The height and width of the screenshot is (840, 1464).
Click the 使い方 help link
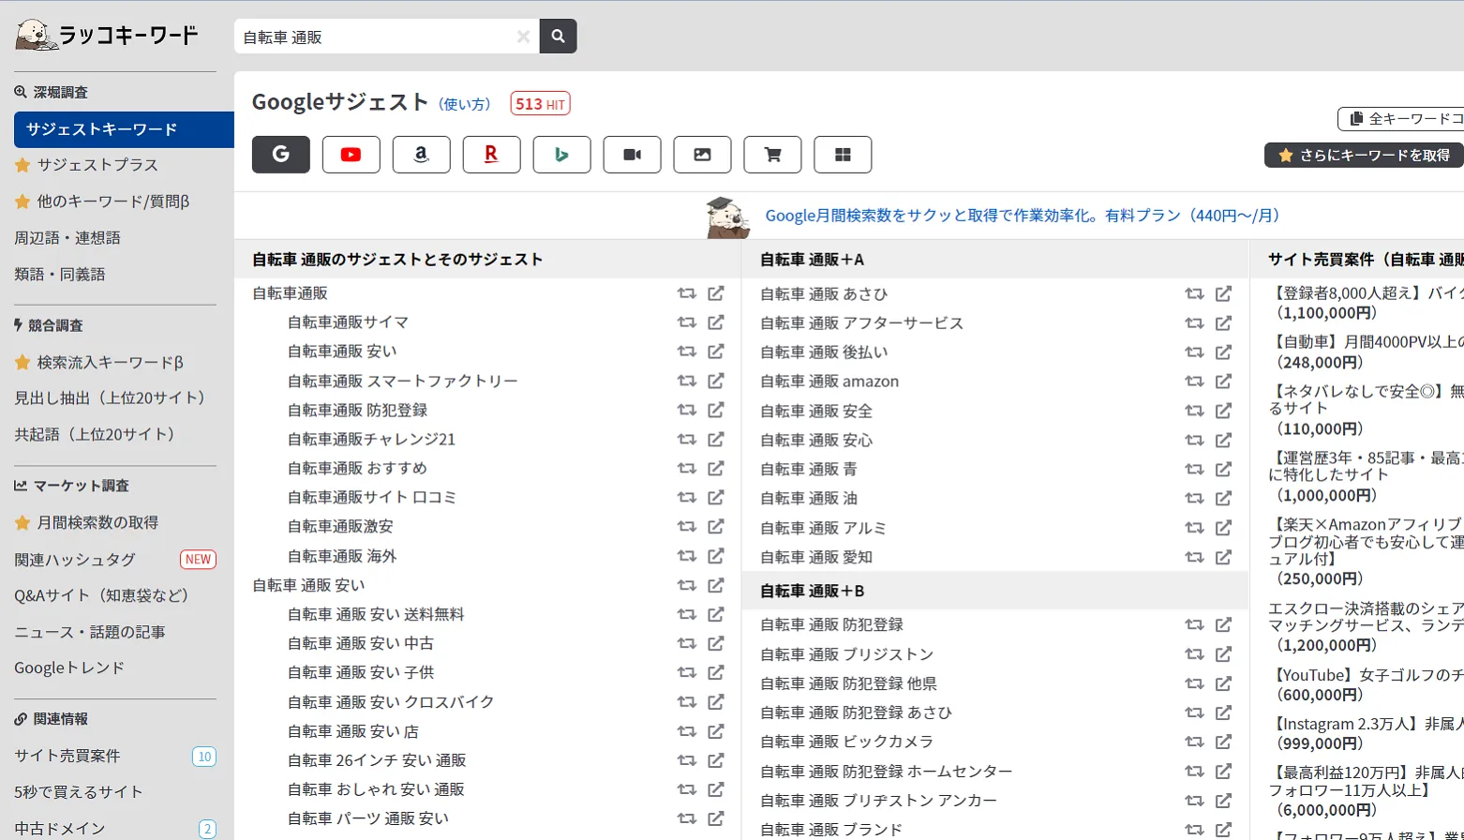[x=465, y=104]
